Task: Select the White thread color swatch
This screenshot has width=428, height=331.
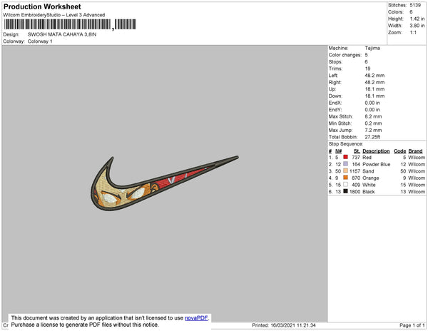Action: [x=345, y=185]
